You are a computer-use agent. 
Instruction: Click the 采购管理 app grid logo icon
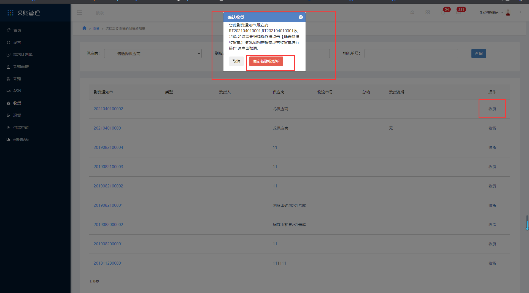(x=10, y=13)
